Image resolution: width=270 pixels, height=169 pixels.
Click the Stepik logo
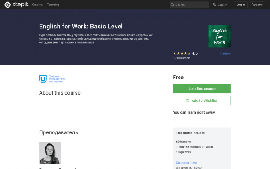pyautogui.click(x=17, y=5)
